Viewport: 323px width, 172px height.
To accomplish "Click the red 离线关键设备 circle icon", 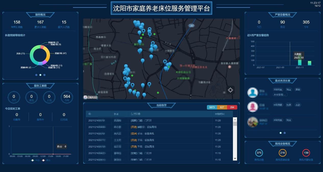I will [x=306, y=153].
